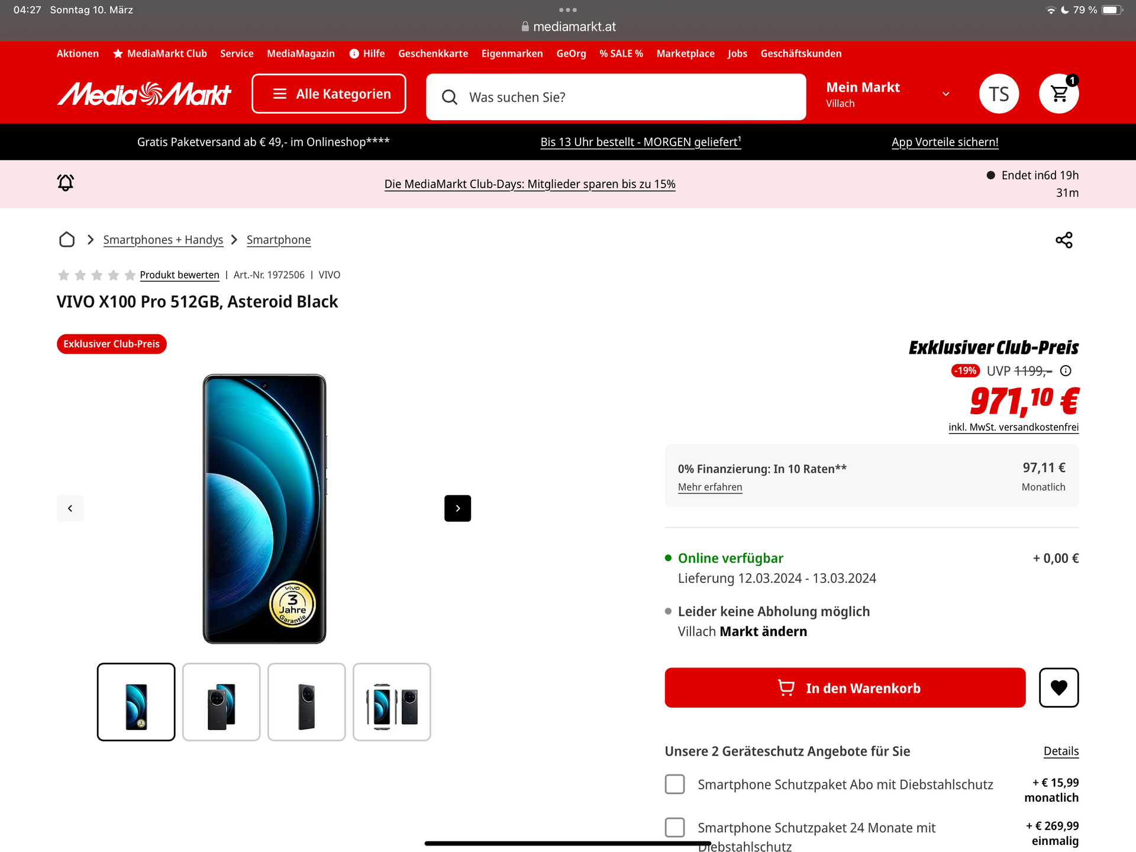The height and width of the screenshot is (852, 1136).
Task: Open Alle Kategorien menu
Action: (329, 93)
